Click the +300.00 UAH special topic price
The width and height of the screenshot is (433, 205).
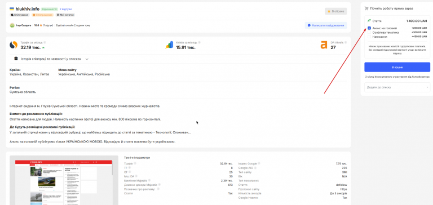pos(419,32)
